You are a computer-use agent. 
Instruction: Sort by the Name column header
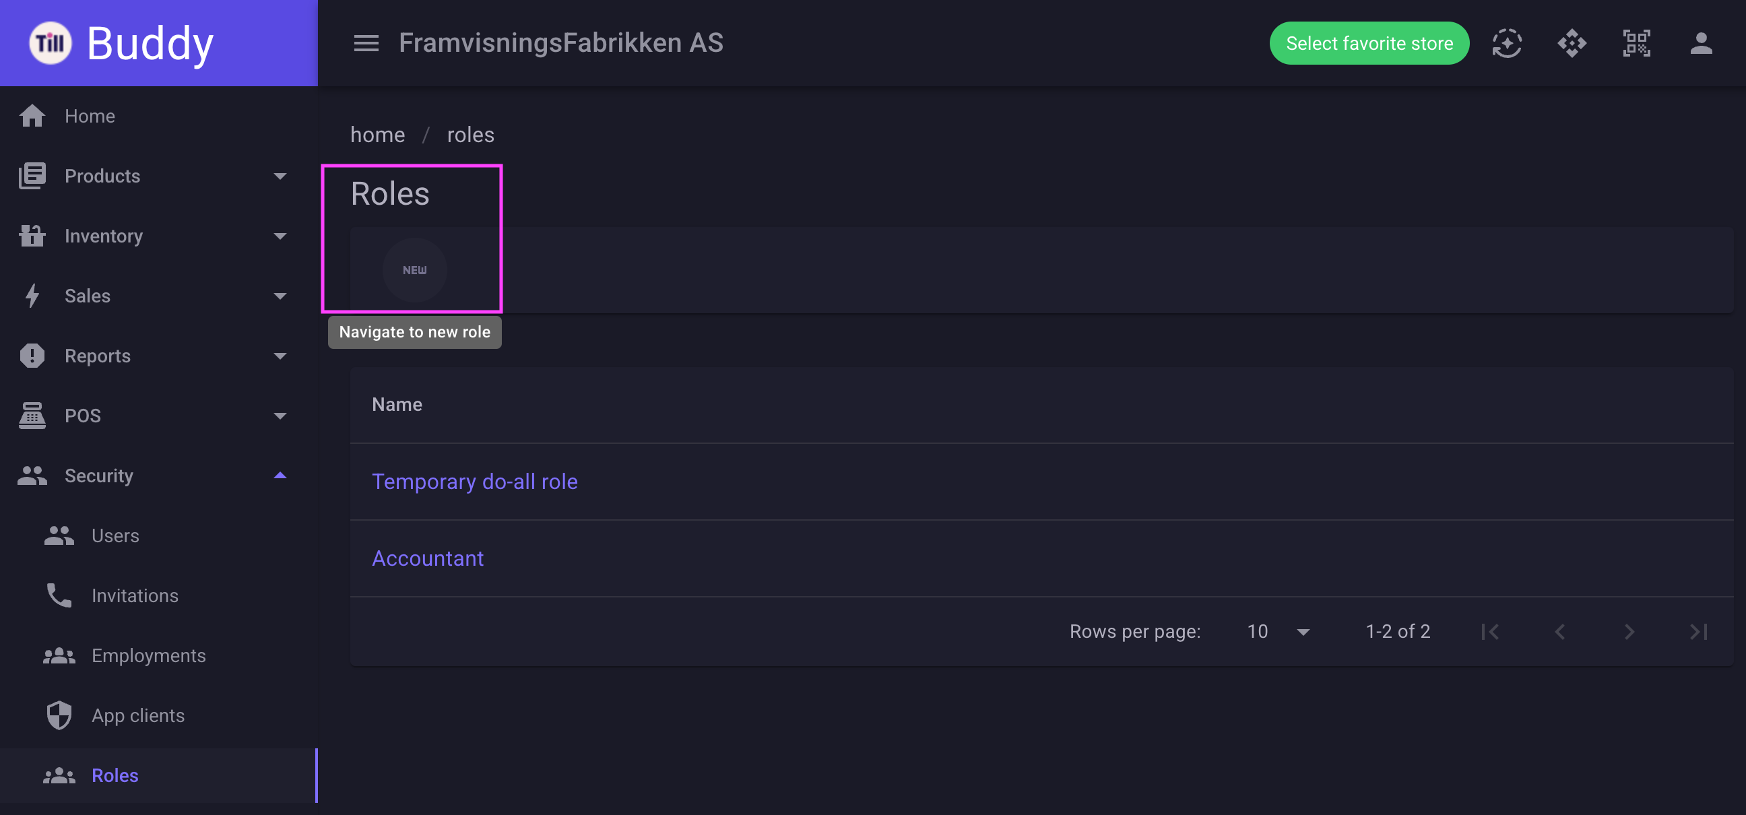point(397,404)
